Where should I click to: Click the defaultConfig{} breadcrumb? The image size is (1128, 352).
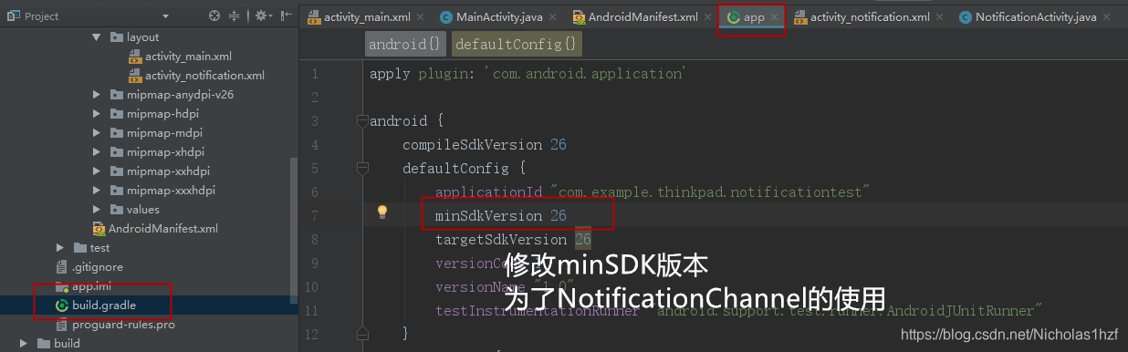tap(516, 44)
